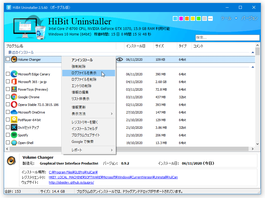Open the install location path link
Screen dimensions: 265x198
coord(73,172)
